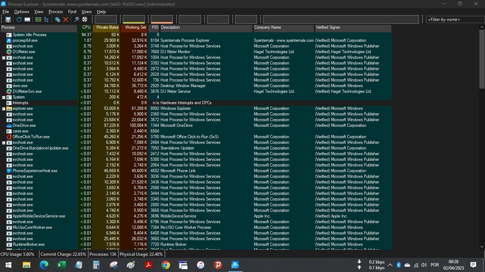Open System Information via green graph icon
Screen dimensions: 485x272
tap(38, 19)
